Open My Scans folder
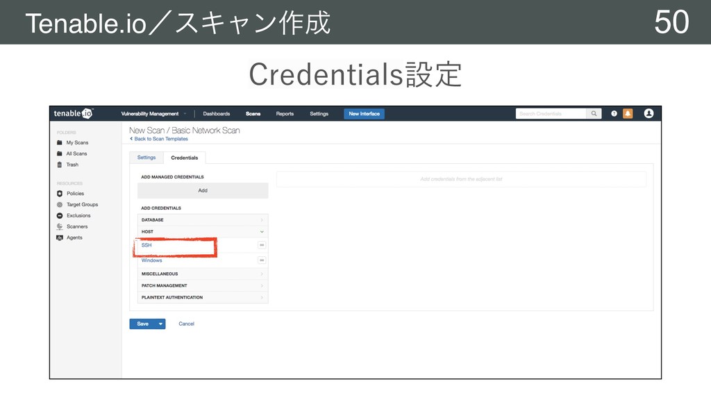Viewport: 711px width, 400px height. pos(77,142)
